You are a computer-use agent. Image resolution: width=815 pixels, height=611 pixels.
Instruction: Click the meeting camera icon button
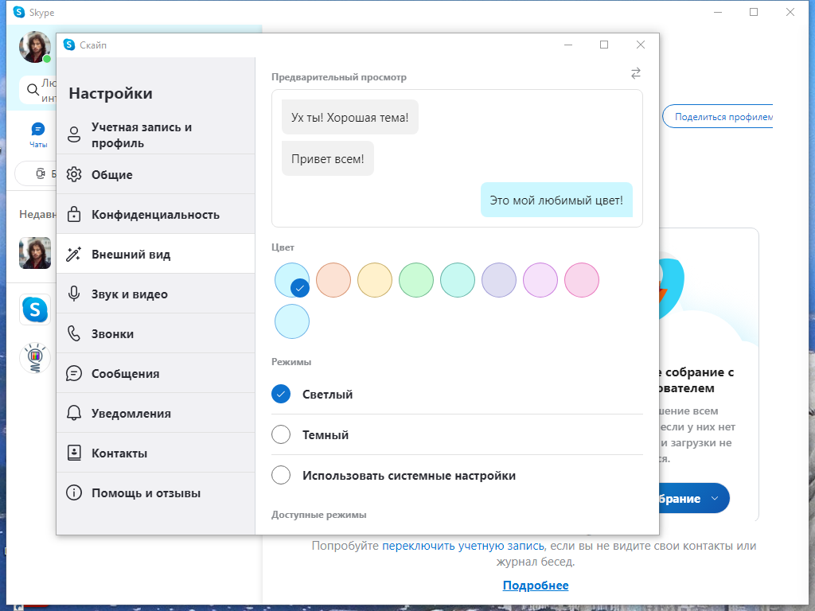(x=41, y=173)
